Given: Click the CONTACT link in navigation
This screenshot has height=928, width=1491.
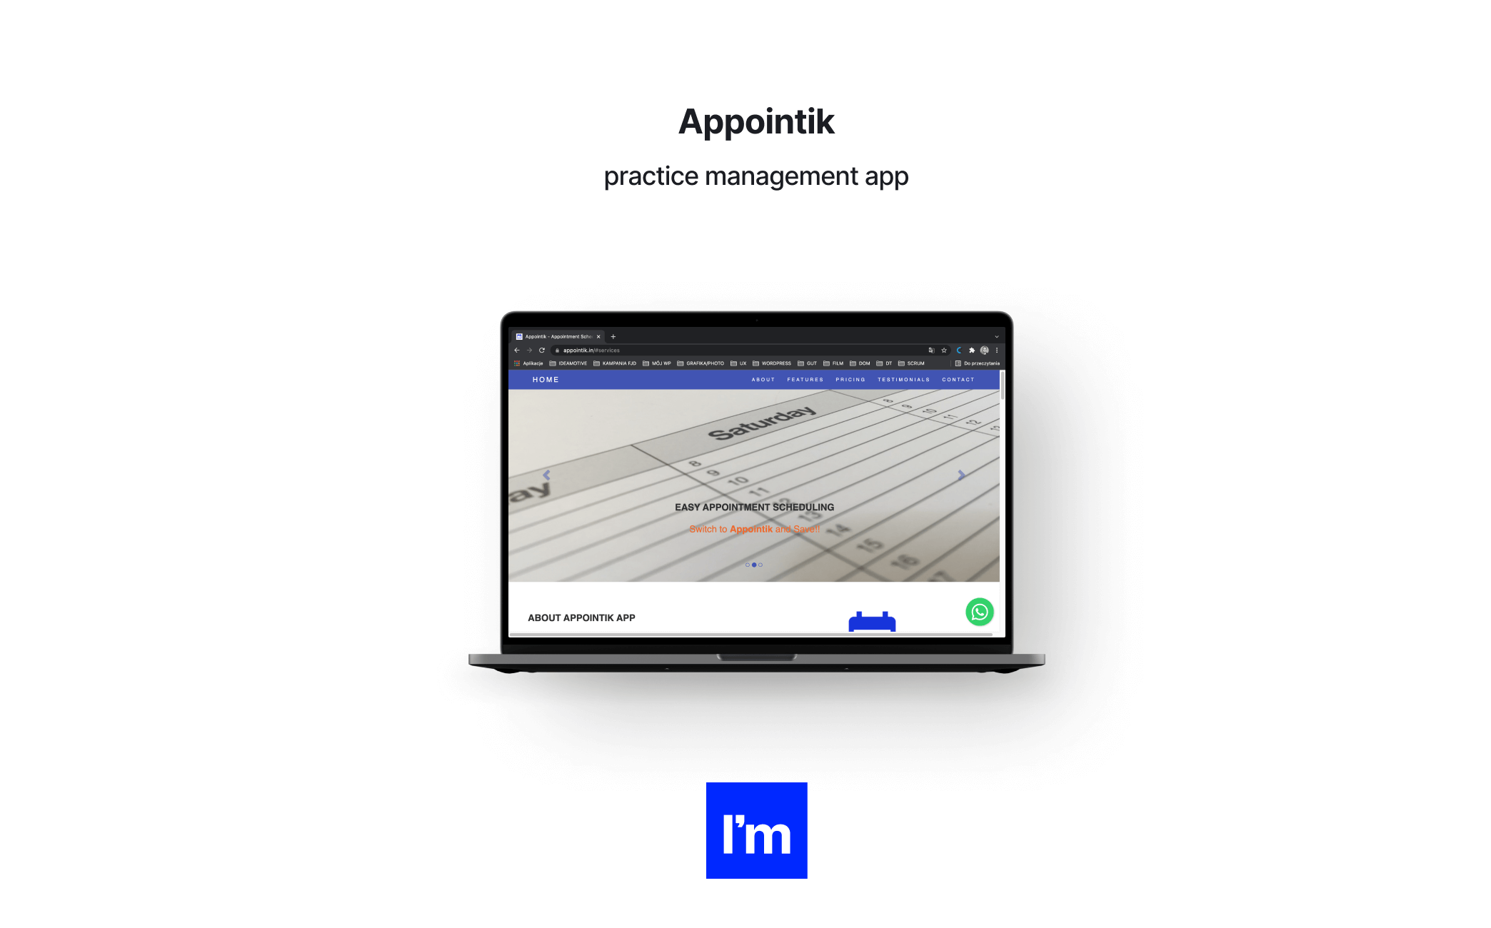Looking at the screenshot, I should (x=958, y=380).
